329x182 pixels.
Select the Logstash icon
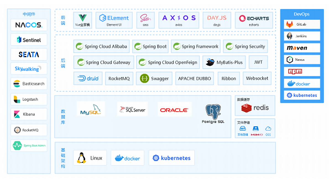[x=17, y=99]
